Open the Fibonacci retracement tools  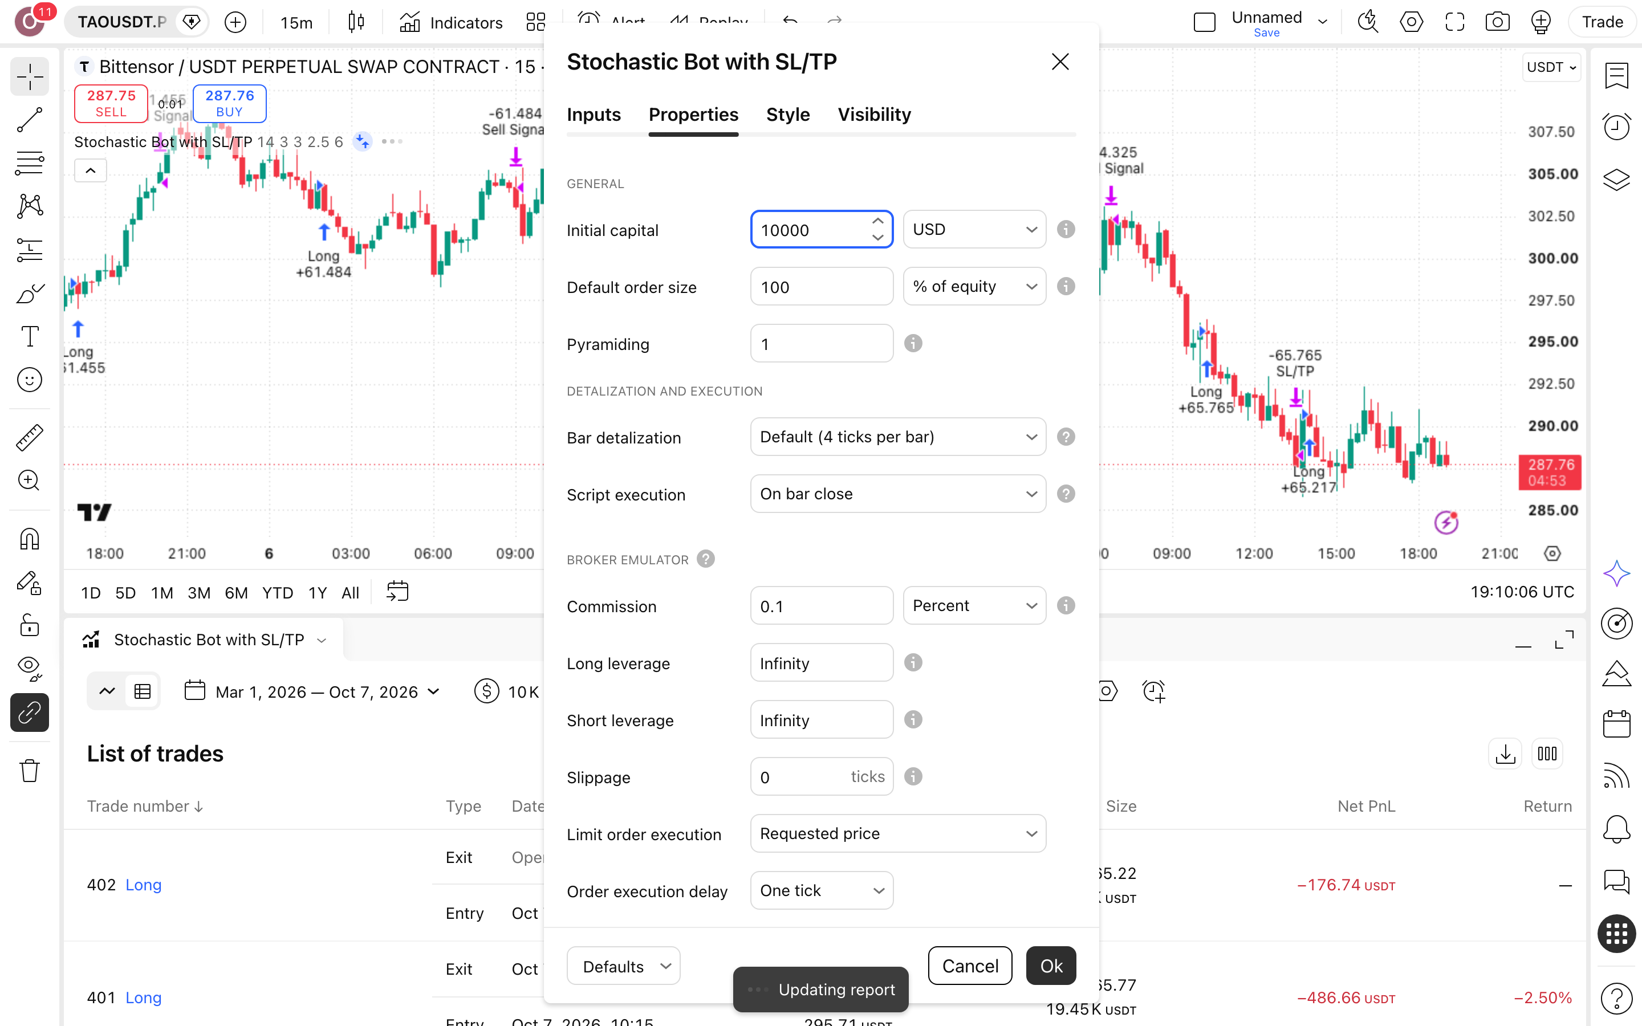point(29,163)
